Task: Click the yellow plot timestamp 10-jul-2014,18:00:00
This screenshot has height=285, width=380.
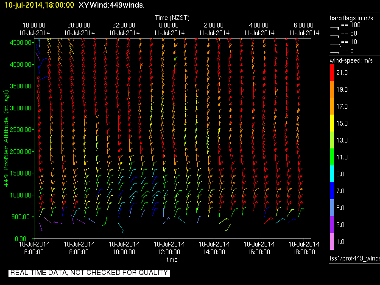Action: point(39,5)
